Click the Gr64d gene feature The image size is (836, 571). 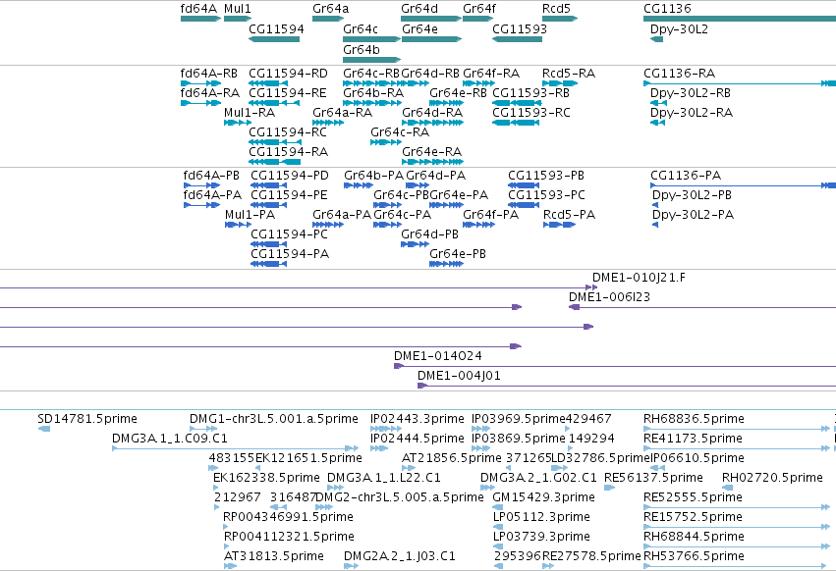[x=431, y=19]
